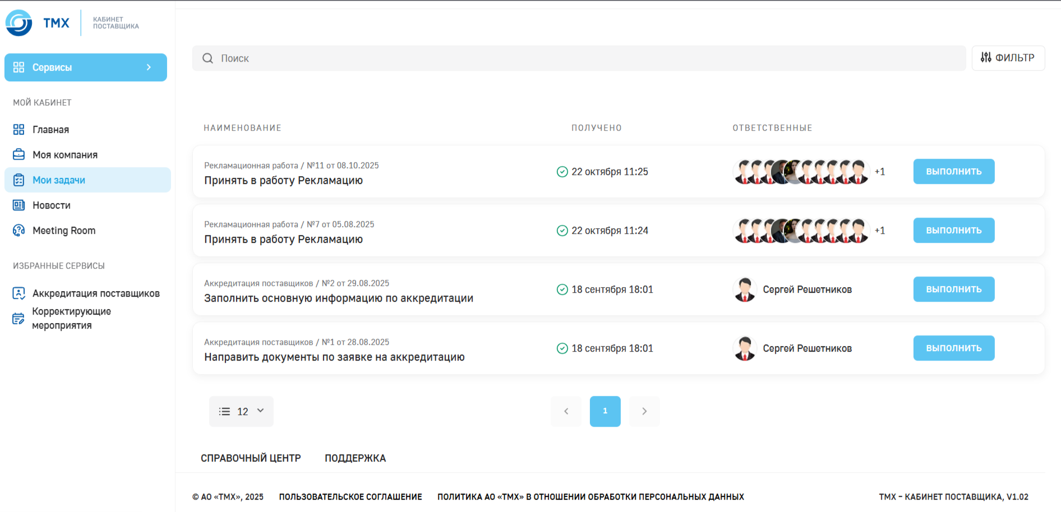Screen dimensions: 1061x512
Task: Click the Аккредитация поставщиков sidebar icon
Action: coord(19,293)
